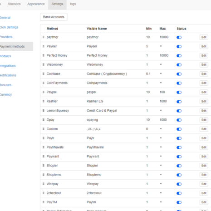Open General settings in sidebar

5,18
